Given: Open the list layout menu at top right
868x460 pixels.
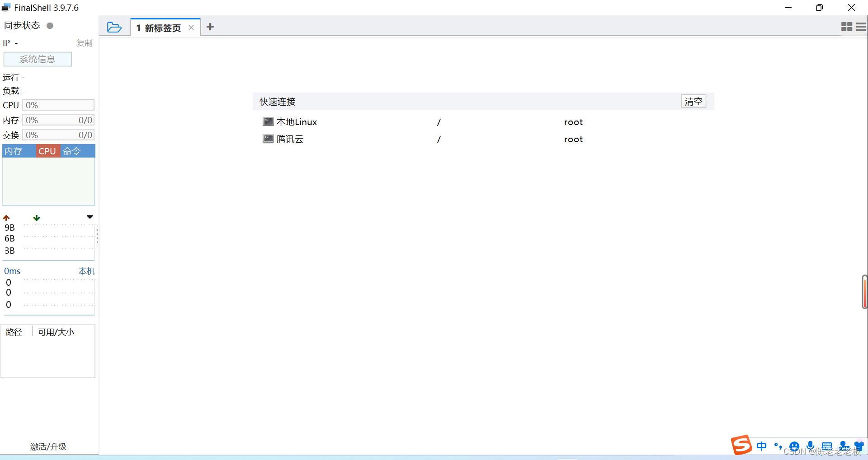Looking at the screenshot, I should pos(861,27).
